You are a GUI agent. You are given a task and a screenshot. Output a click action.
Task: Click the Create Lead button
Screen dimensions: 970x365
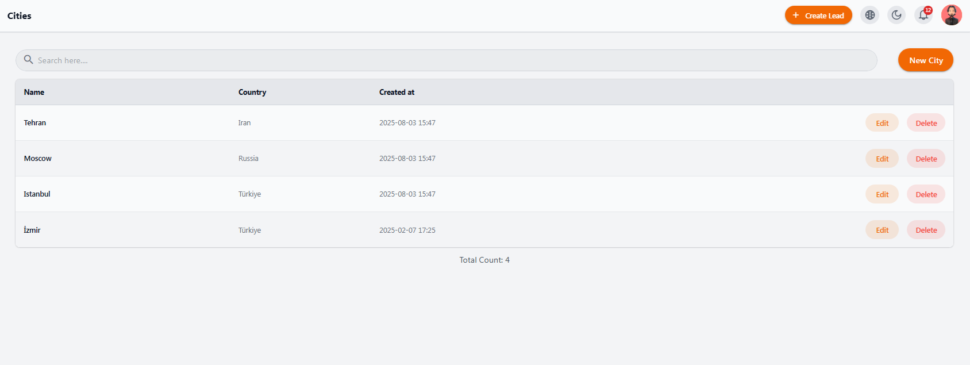(818, 16)
